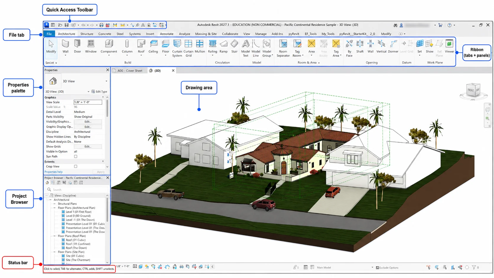Close the {3D} view tab
This screenshot has width=494, height=278.
pos(173,71)
